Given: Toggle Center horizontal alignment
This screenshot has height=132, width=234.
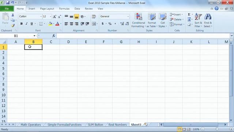Looking at the screenshot, I should (x=71, y=23).
